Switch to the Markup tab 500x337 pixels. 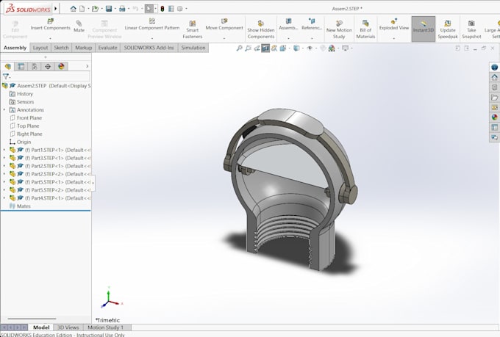84,48
